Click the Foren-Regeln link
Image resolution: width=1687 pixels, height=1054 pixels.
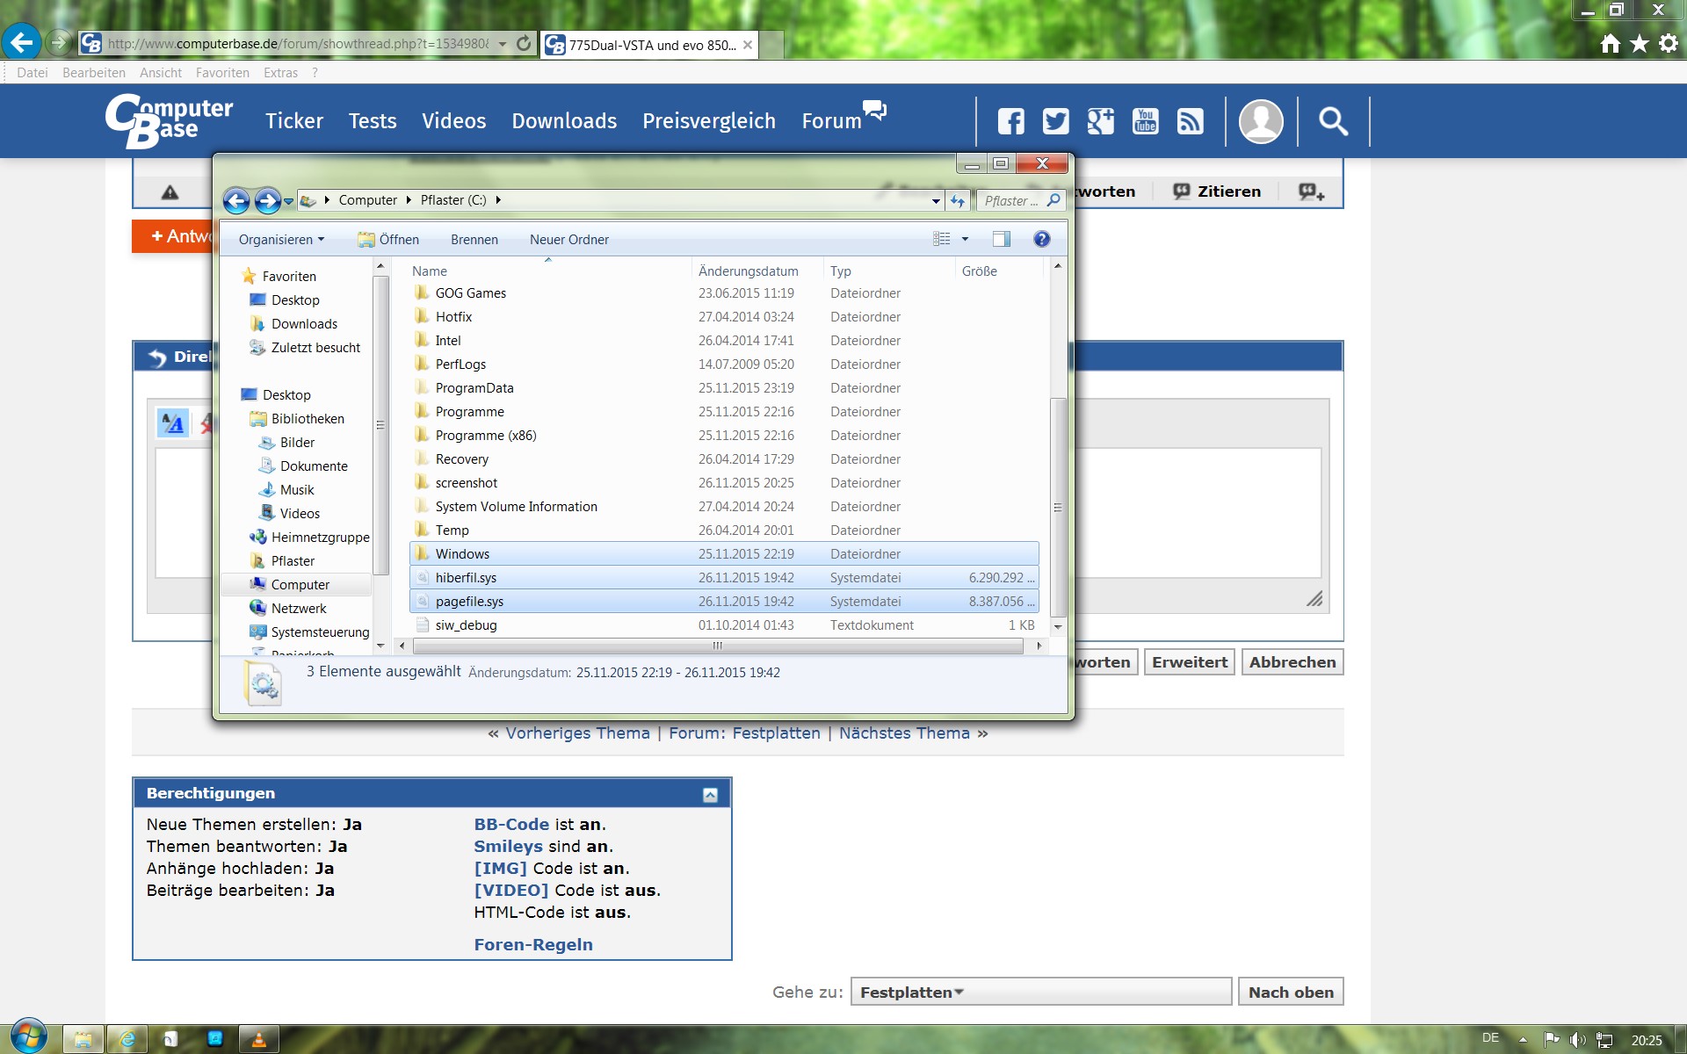click(x=533, y=944)
